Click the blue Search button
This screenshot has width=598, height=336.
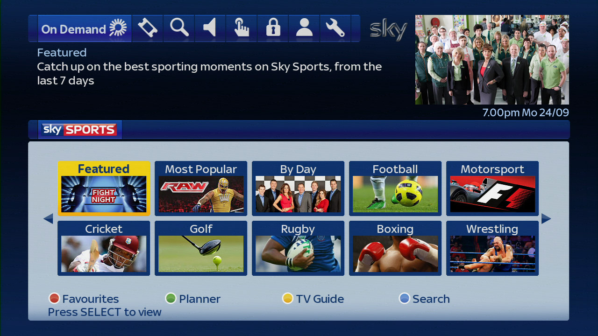point(424,299)
